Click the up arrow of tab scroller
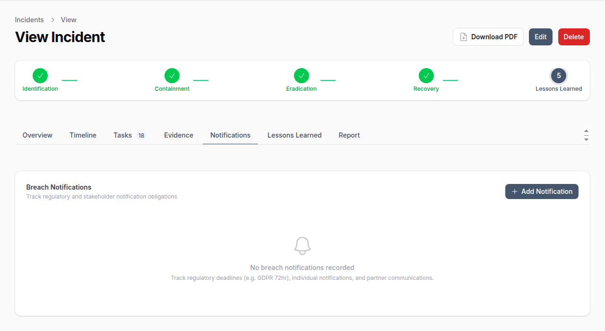 pos(586,131)
